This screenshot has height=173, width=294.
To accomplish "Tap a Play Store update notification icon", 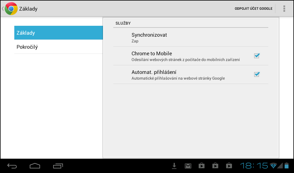I will pos(201,166).
